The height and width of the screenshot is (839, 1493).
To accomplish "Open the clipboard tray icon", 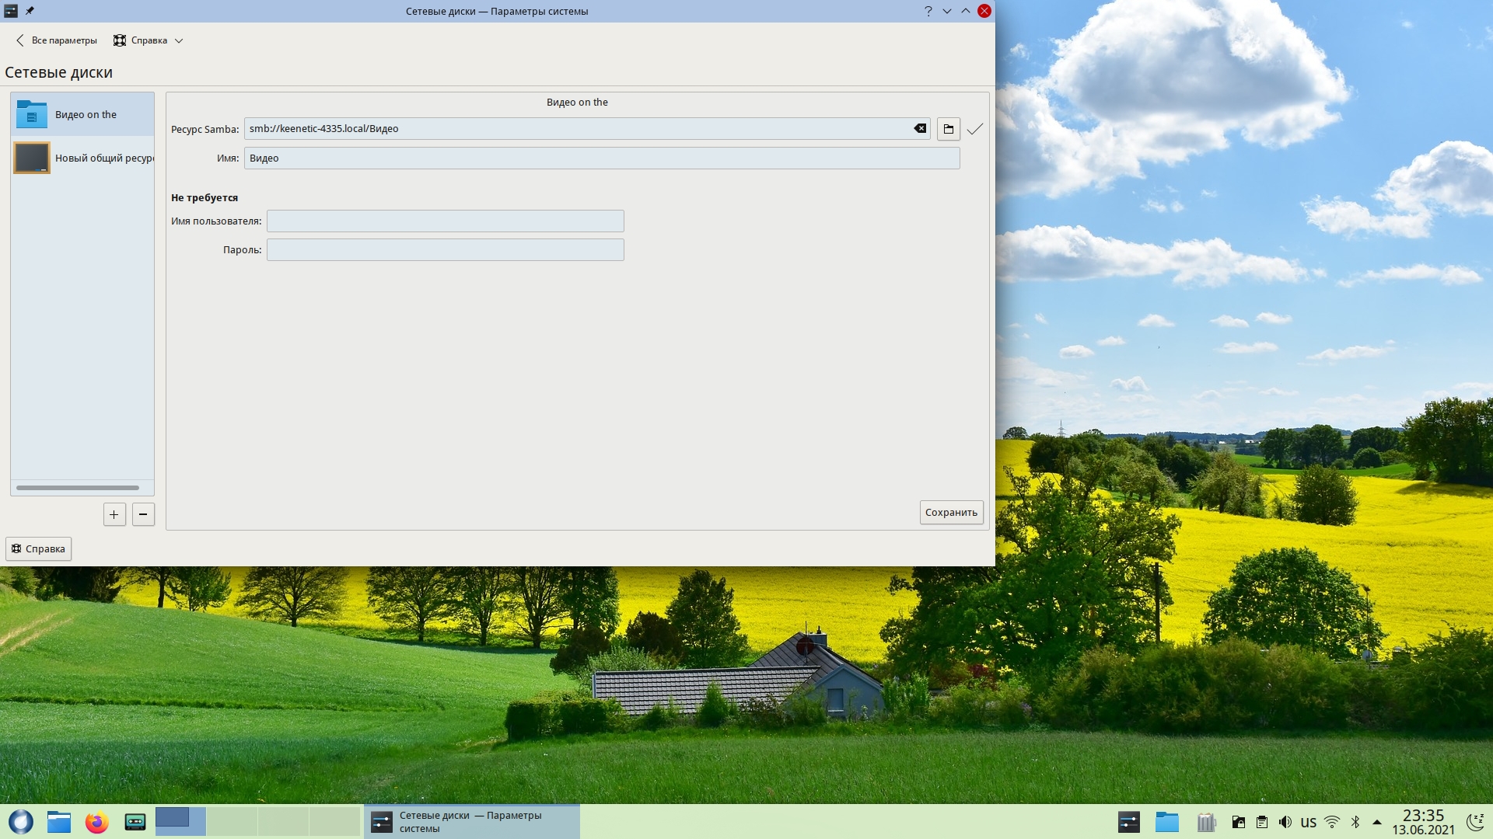I will pos(1262,822).
